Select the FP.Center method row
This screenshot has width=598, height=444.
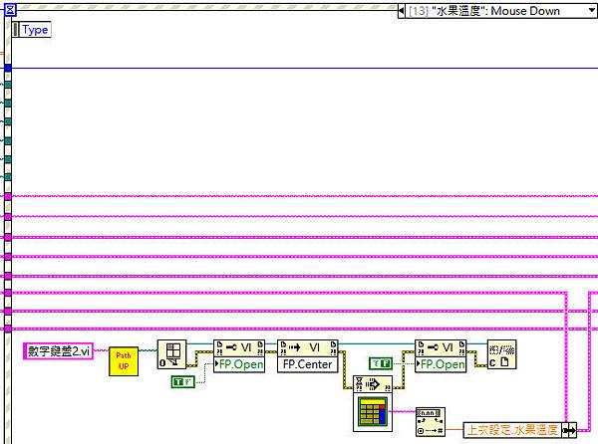pyautogui.click(x=307, y=364)
